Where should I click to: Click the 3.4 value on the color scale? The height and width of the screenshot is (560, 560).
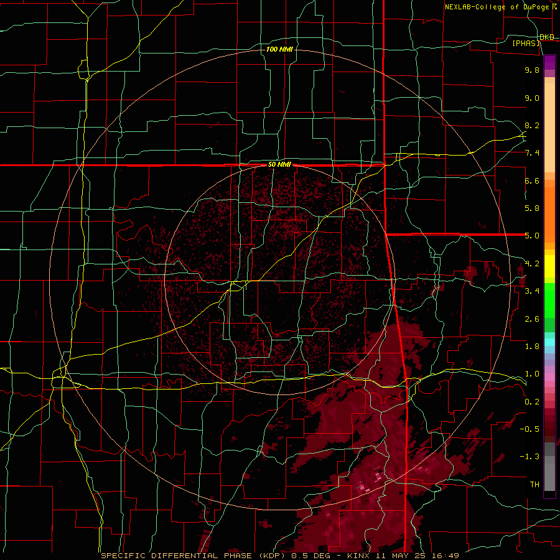tap(532, 291)
